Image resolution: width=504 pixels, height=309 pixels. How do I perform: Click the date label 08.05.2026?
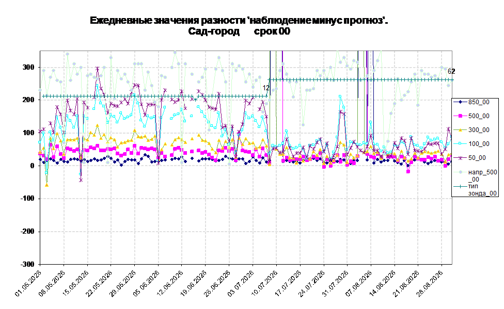[52, 283]
